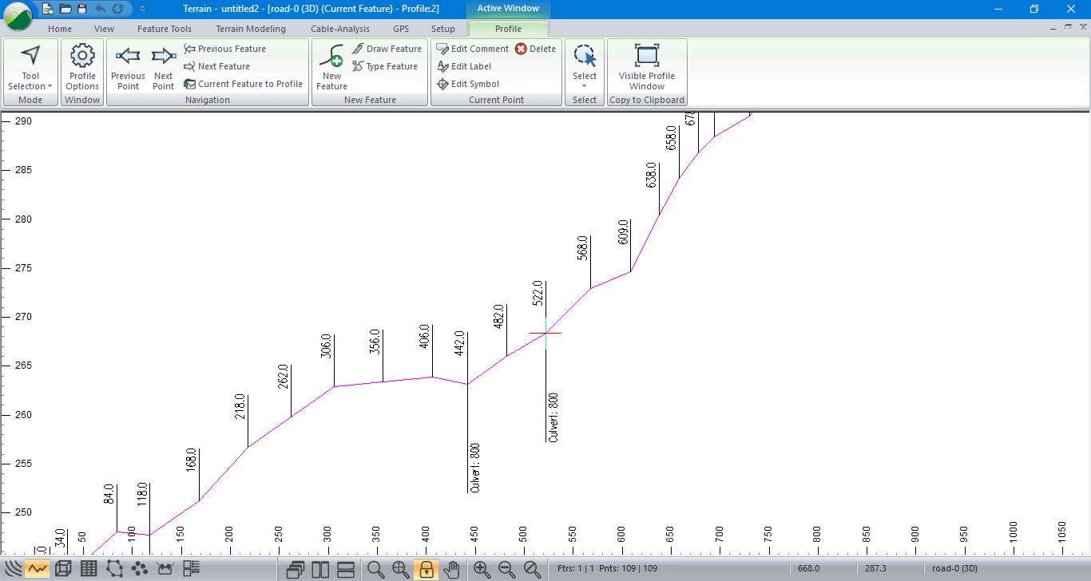Click the scattered points icon in bottom bar
Viewport: 1091px width, 581px height.
[140, 569]
